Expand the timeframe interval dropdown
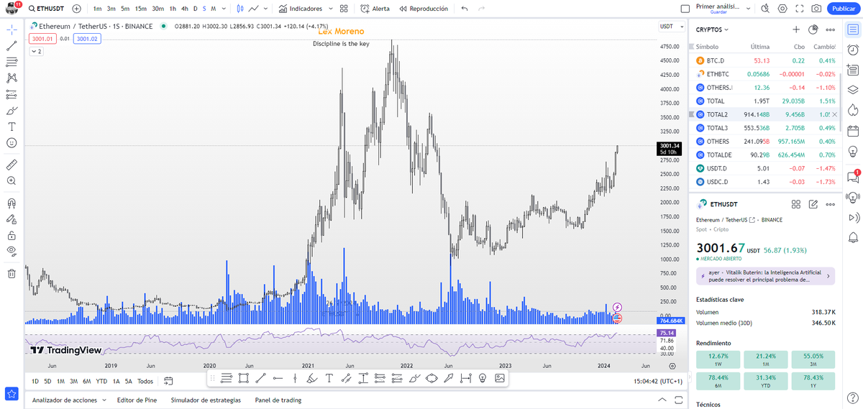 pos(223,9)
